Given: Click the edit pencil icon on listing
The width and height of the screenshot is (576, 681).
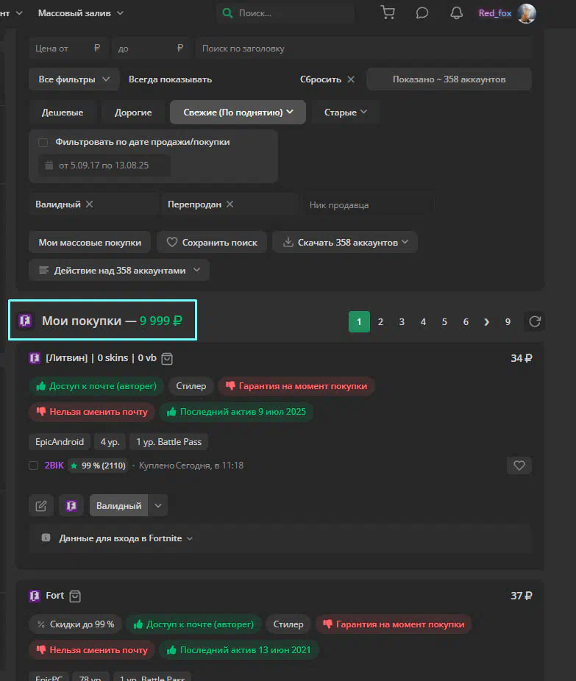Looking at the screenshot, I should tap(41, 505).
